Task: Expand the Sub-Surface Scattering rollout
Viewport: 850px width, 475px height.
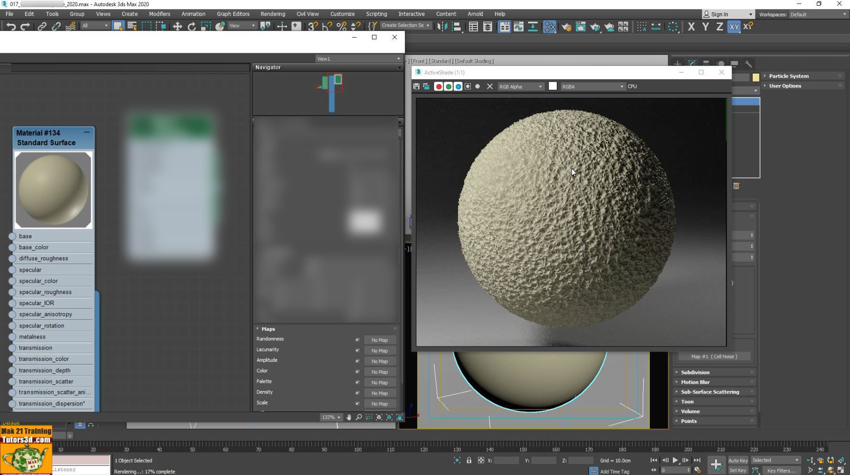Action: 710,391
